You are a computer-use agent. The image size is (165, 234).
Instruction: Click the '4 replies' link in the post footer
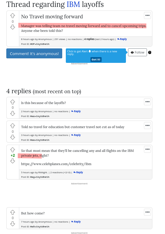tap(89, 39)
